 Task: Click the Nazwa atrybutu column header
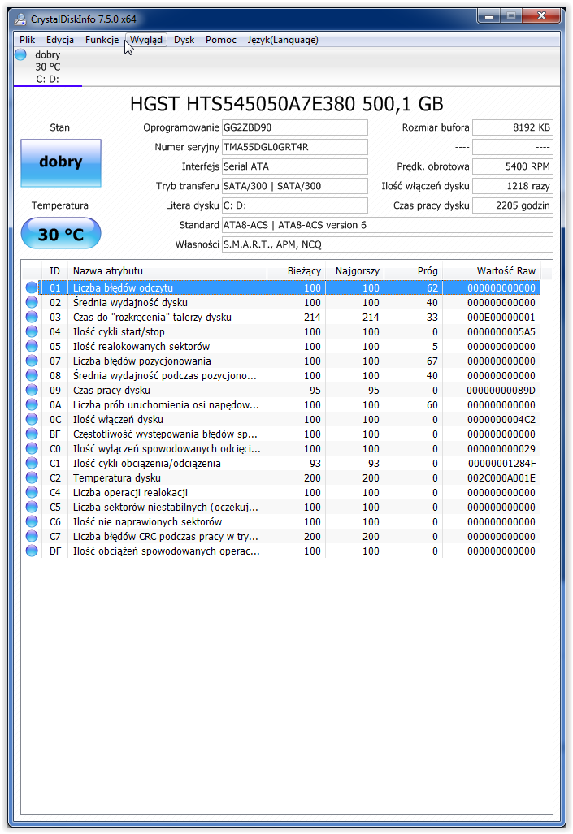pyautogui.click(x=167, y=270)
